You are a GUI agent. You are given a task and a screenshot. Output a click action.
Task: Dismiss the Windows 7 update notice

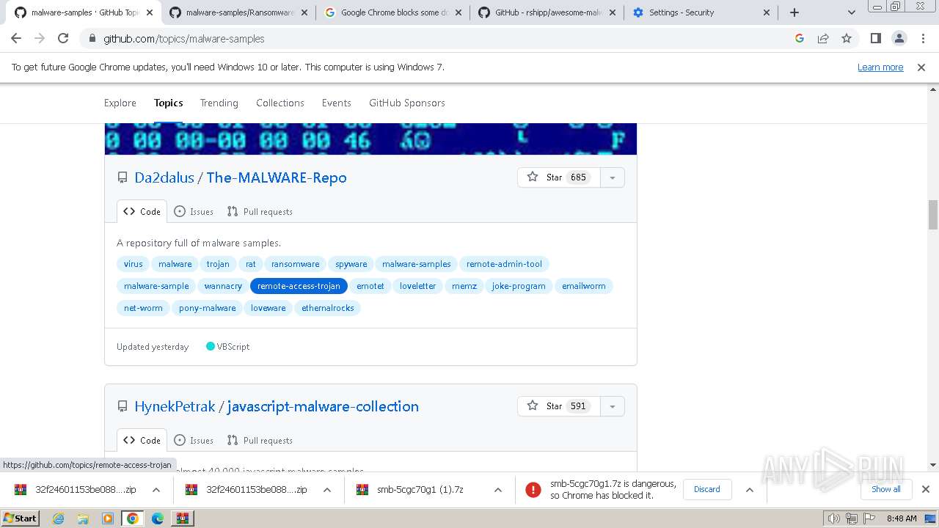coord(921,67)
